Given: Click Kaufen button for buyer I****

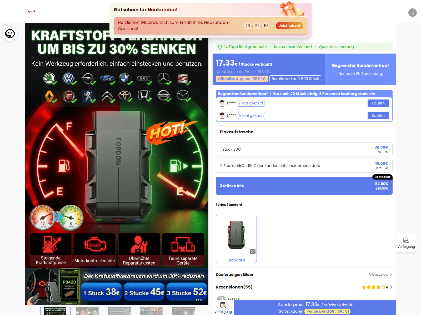Looking at the screenshot, I should 378,103.
